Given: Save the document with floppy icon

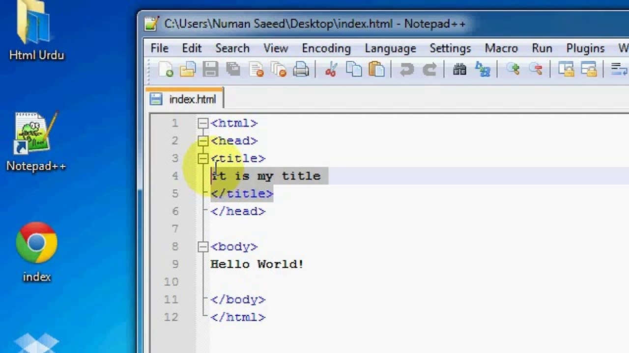Looking at the screenshot, I should [210, 69].
